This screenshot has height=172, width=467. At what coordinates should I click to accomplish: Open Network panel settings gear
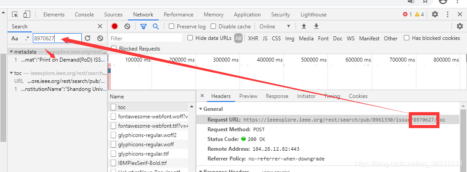pyautogui.click(x=460, y=27)
